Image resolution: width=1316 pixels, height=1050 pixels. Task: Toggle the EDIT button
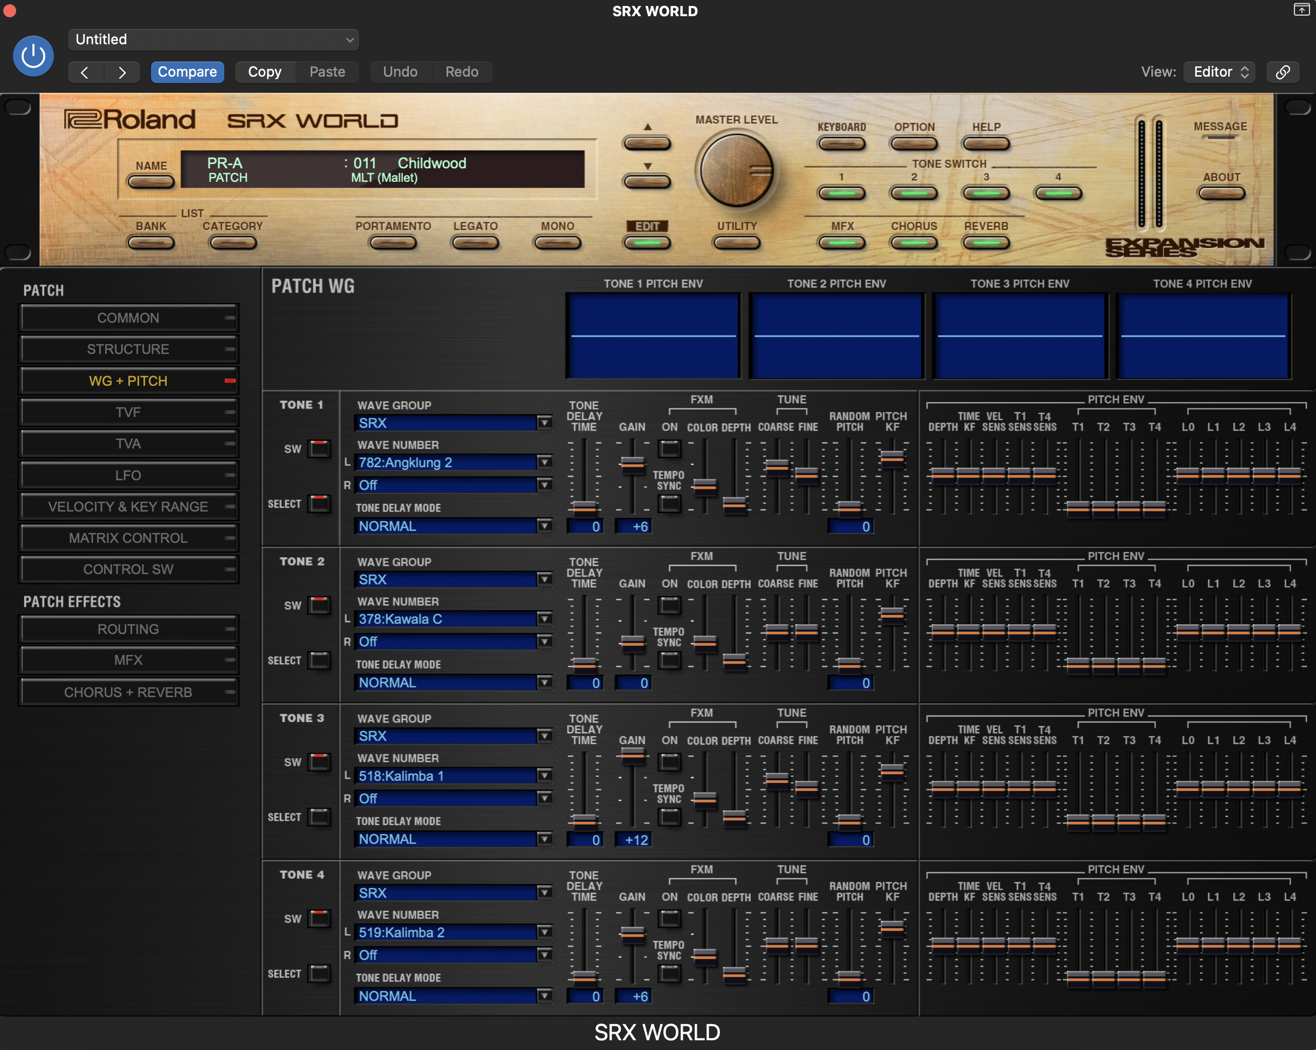tap(647, 243)
